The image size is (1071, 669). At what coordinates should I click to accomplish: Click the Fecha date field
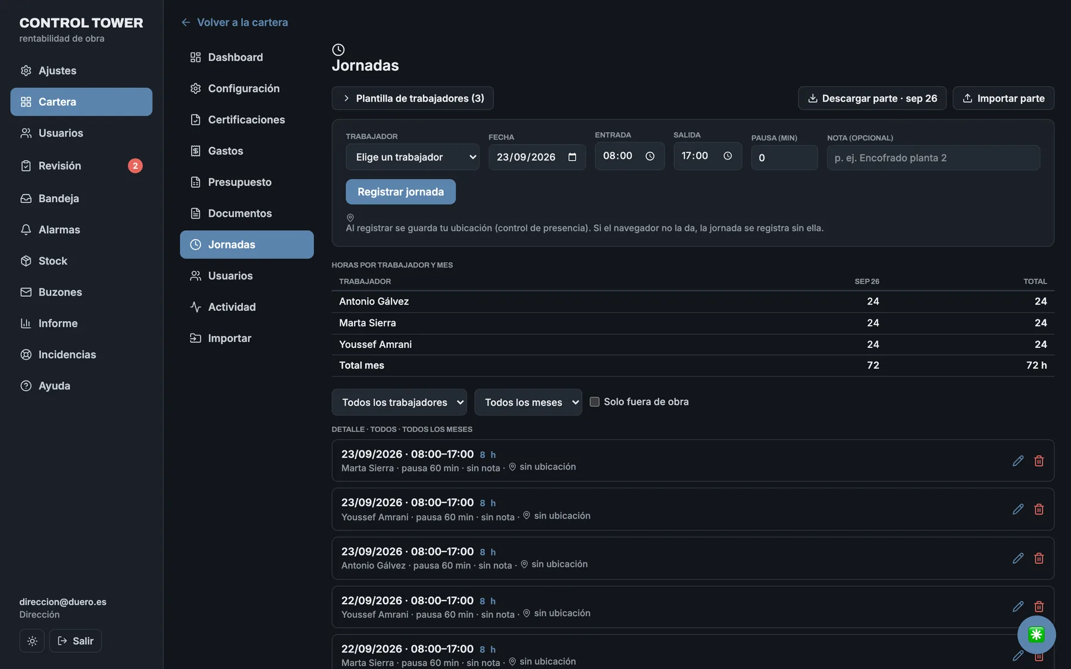[537, 157]
